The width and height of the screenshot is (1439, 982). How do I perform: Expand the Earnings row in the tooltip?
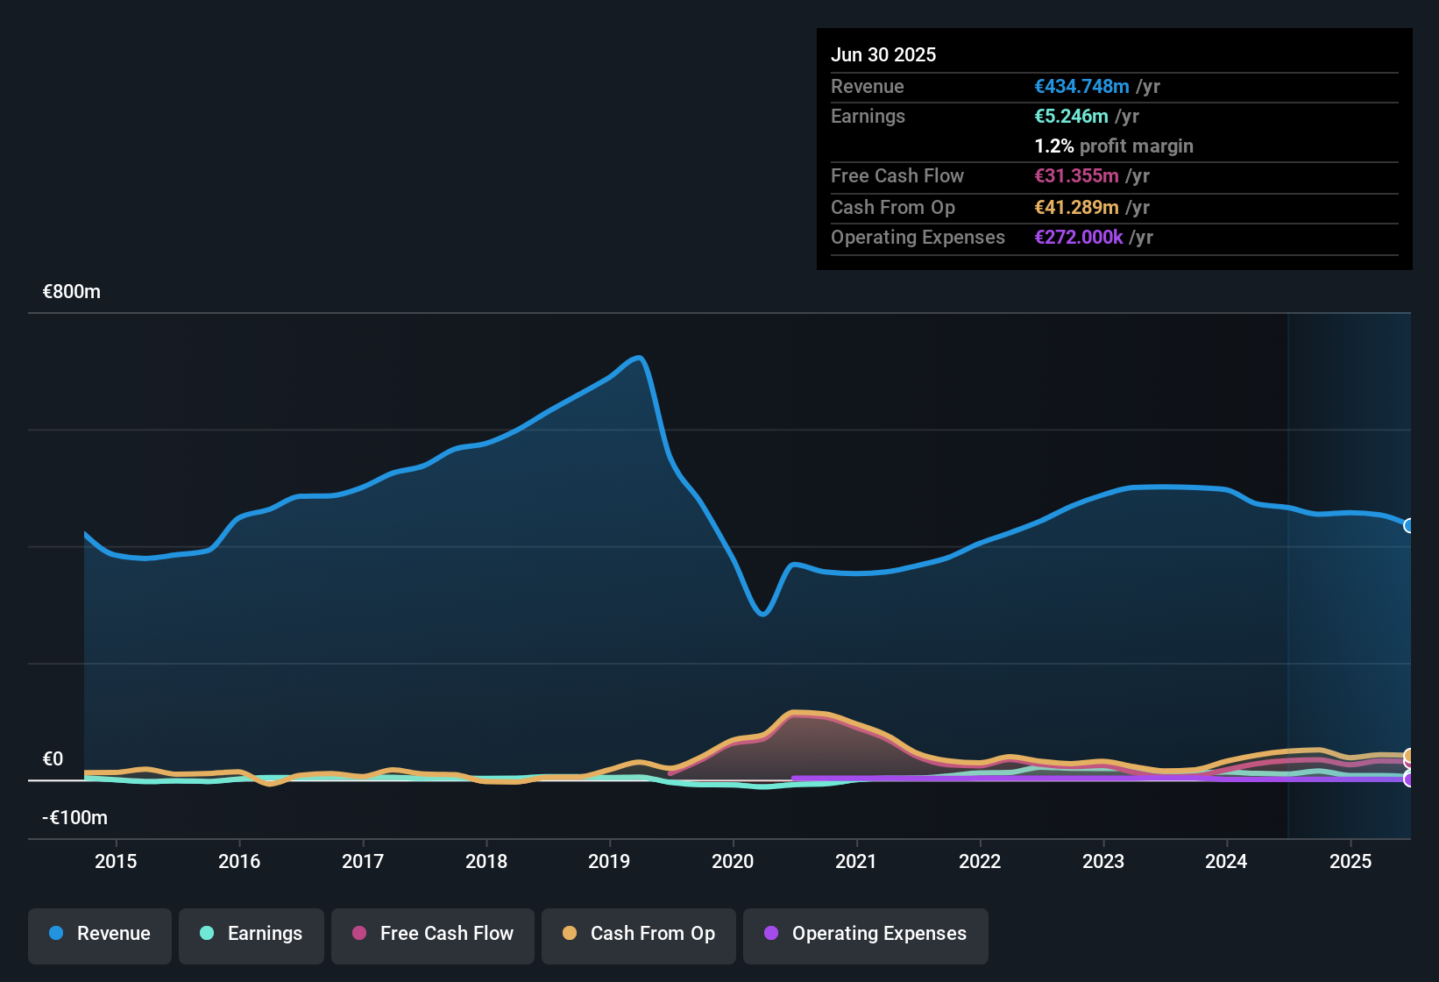(x=868, y=116)
